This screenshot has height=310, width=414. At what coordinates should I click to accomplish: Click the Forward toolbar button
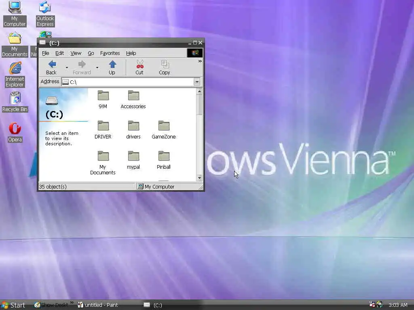pyautogui.click(x=82, y=67)
